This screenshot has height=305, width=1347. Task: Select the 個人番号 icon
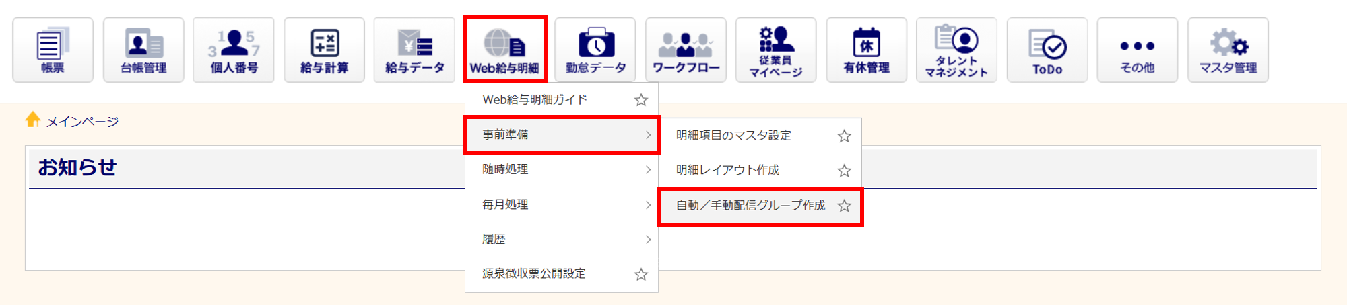[x=234, y=50]
